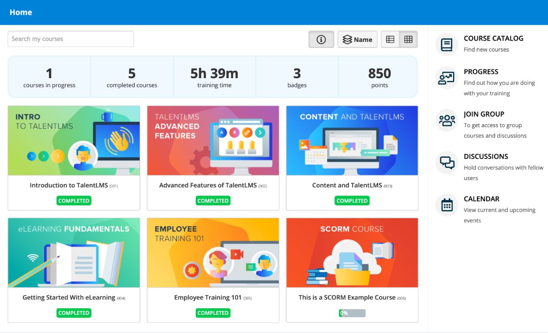Open the Intro to TalentLMS thumbnail
Screen dimensions: 548x333
coord(74,140)
